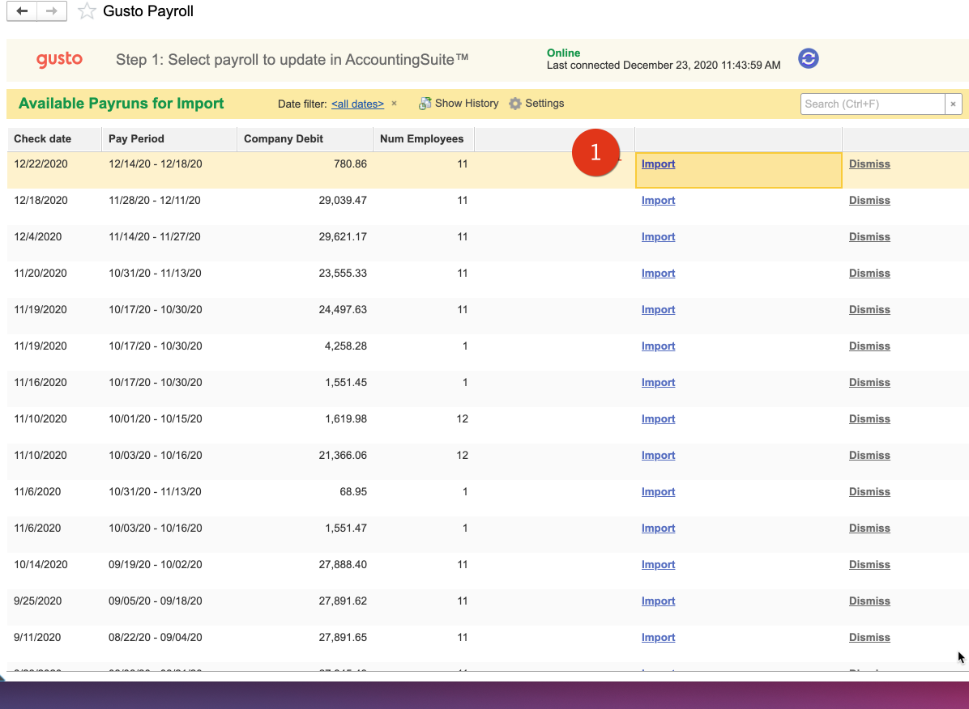Sort by Num Employees column header
Viewport: 969px width, 709px height.
(x=423, y=139)
